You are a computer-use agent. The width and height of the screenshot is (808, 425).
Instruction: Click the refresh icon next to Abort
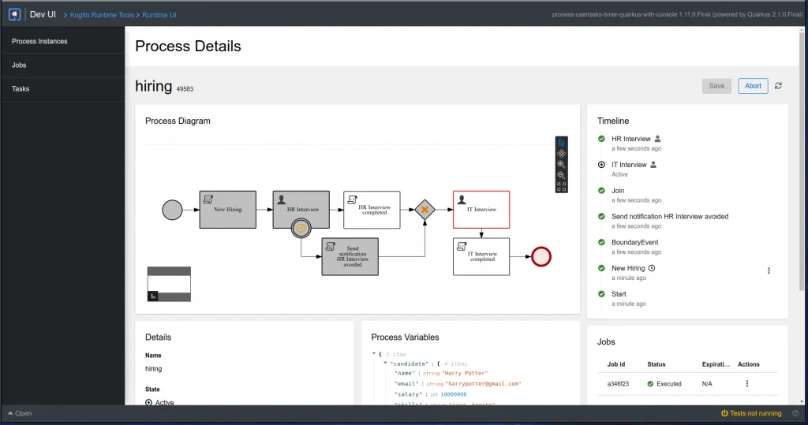coord(778,86)
